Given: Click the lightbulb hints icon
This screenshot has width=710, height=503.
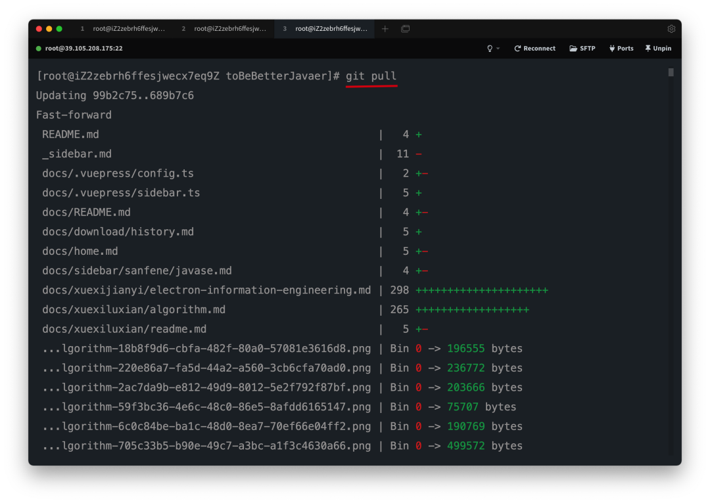Looking at the screenshot, I should pyautogui.click(x=490, y=49).
